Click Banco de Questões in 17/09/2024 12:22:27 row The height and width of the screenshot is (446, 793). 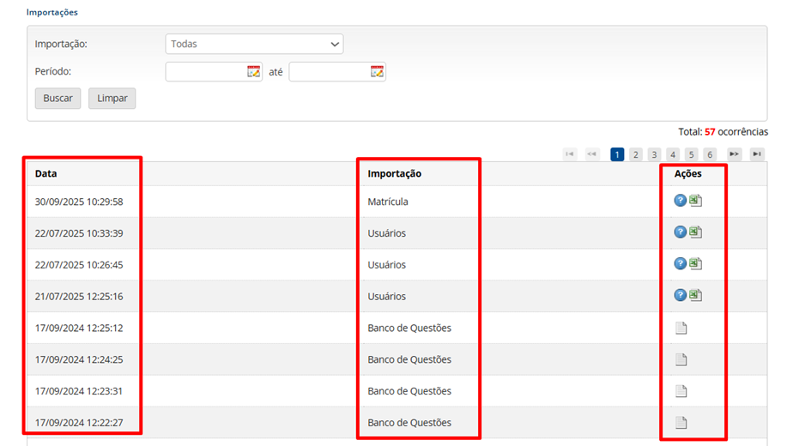click(x=409, y=423)
